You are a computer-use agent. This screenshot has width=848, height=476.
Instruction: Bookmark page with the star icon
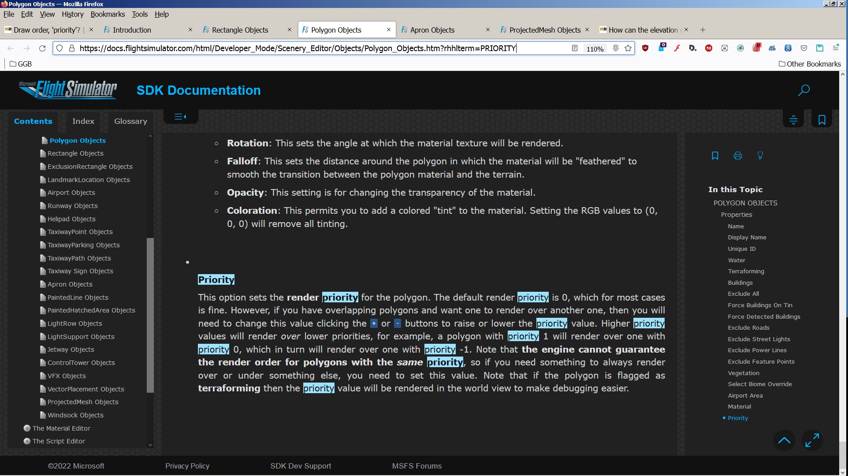pyautogui.click(x=628, y=48)
